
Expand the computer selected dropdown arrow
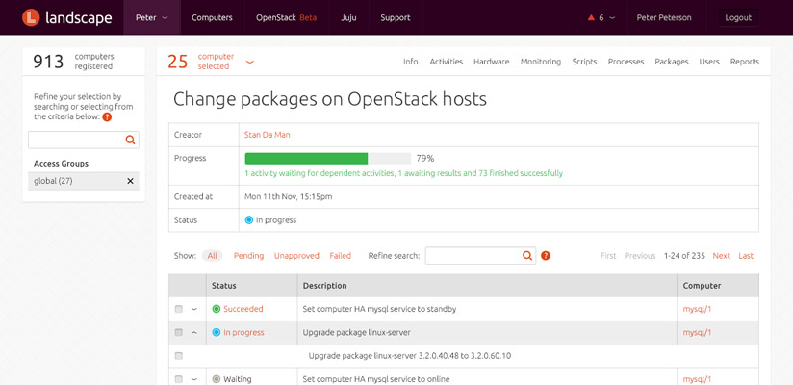[249, 62]
